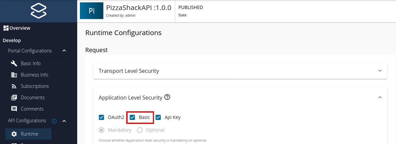Click the API Configurations info icon
The width and height of the screenshot is (396, 144).
54,121
